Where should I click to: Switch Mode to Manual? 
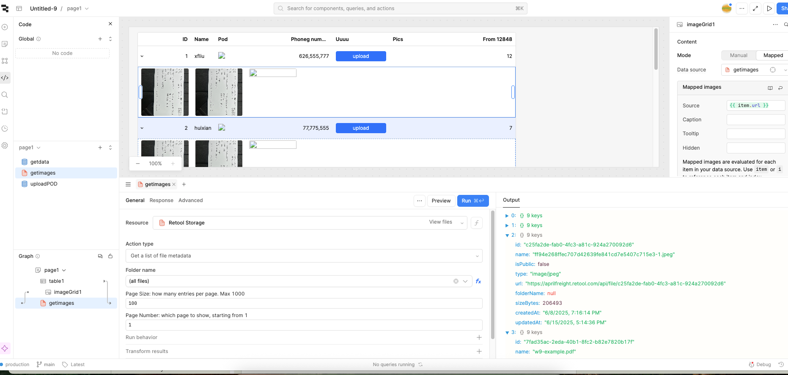pos(739,55)
